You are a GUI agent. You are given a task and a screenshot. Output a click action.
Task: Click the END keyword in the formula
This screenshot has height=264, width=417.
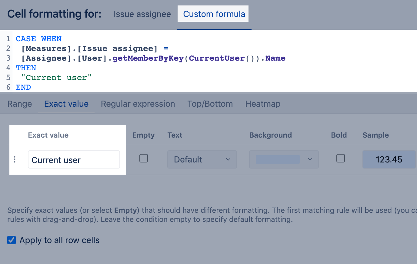23,87
